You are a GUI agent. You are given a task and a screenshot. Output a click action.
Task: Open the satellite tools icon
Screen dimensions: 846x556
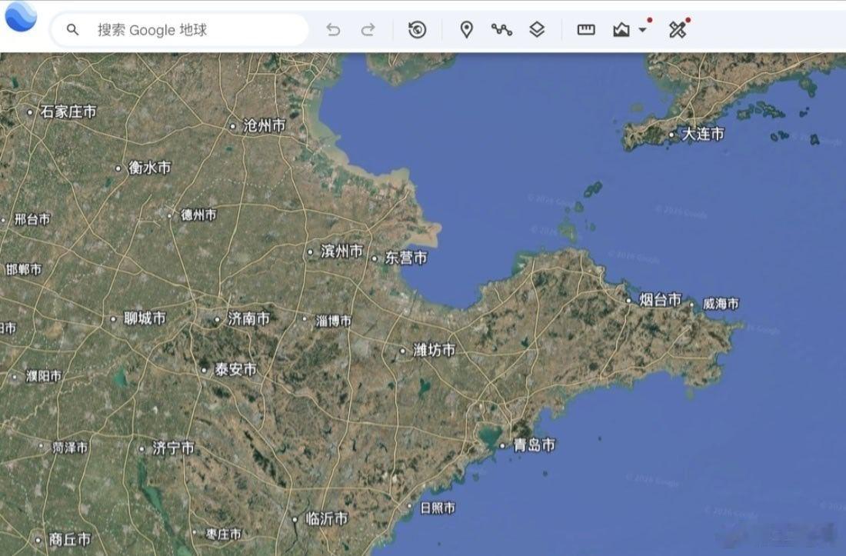[678, 30]
